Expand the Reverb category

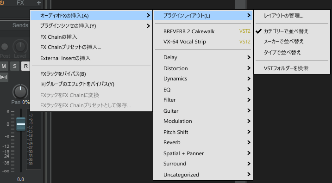[x=203, y=142]
